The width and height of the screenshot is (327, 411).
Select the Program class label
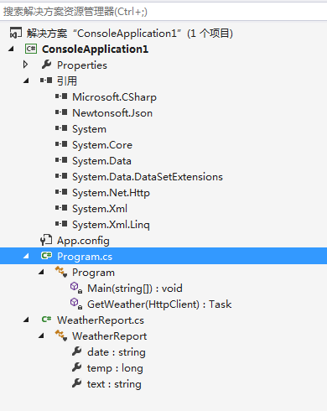[93, 273]
